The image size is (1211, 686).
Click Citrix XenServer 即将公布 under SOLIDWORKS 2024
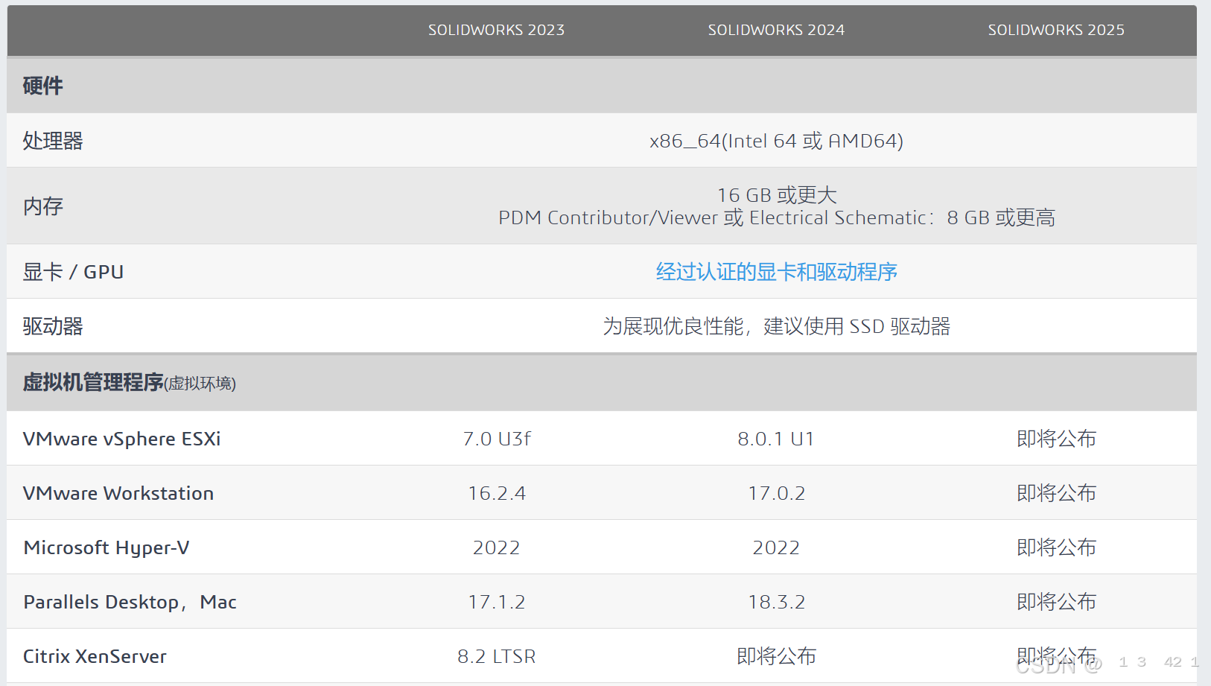click(776, 656)
